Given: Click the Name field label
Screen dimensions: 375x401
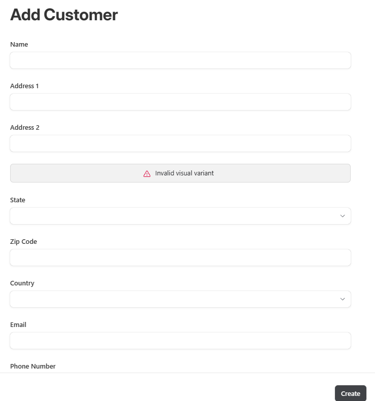Looking at the screenshot, I should 19,44.
